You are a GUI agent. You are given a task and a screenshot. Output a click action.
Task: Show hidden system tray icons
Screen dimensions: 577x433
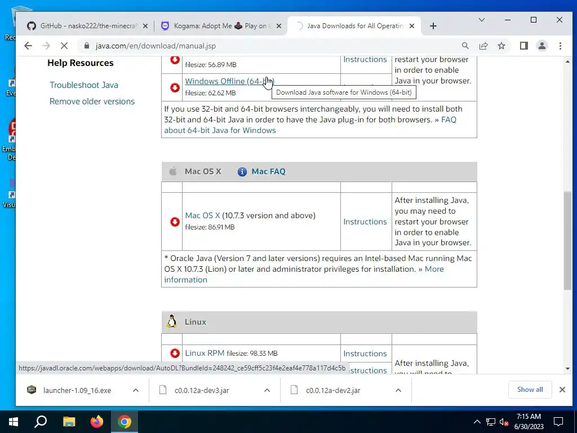tap(477, 422)
